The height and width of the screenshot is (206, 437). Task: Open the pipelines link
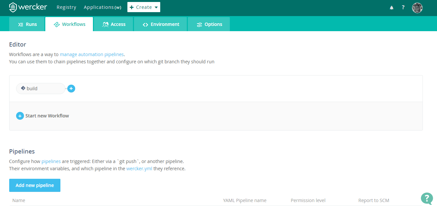pyautogui.click(x=51, y=161)
